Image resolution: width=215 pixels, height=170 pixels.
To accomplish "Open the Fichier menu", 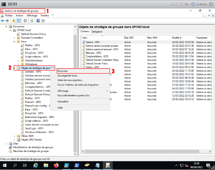I will point(9,15).
